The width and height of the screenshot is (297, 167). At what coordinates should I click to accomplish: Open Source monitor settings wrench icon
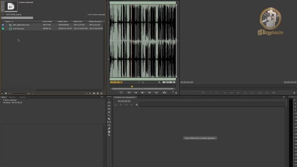[x=159, y=83]
